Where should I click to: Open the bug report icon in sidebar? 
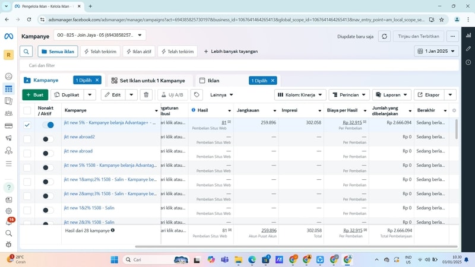click(8, 244)
